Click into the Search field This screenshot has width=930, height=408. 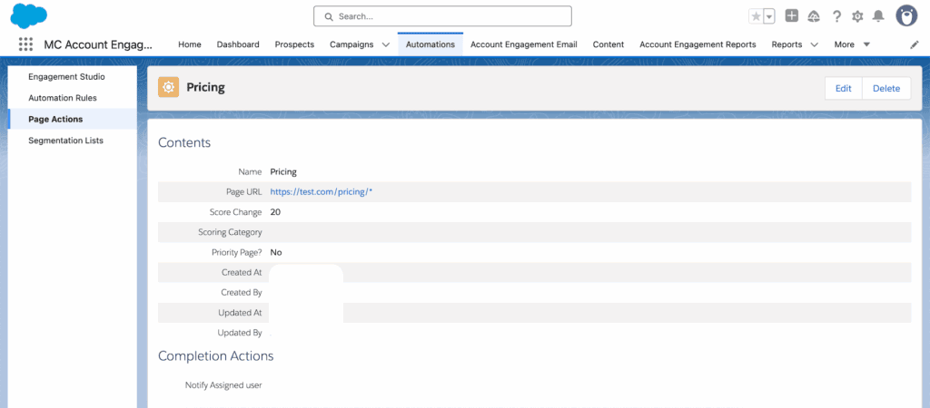pos(442,16)
